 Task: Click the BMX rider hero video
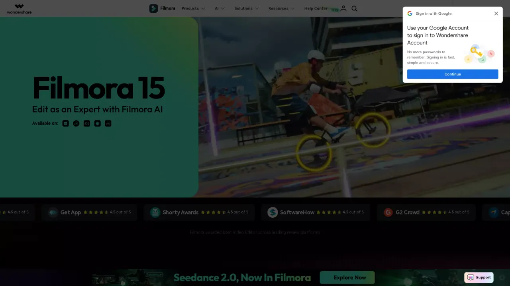pos(354,107)
